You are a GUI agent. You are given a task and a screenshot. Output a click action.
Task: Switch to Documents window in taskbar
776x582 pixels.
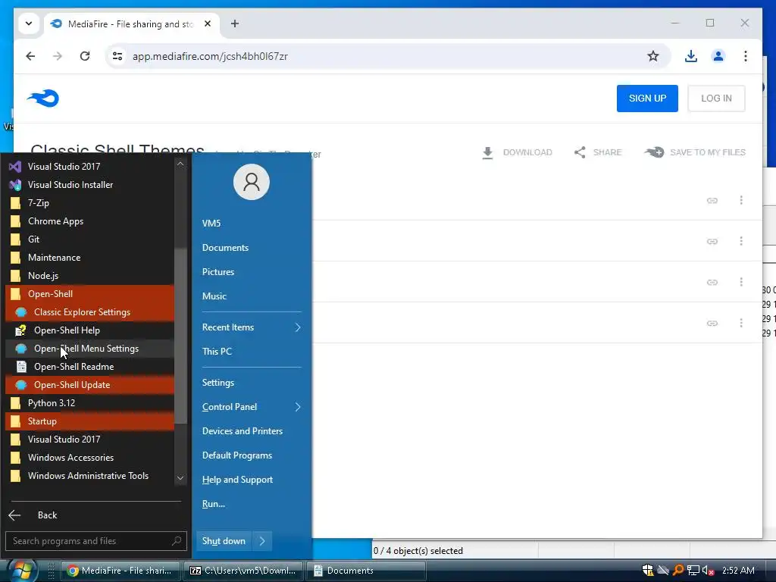coord(366,571)
